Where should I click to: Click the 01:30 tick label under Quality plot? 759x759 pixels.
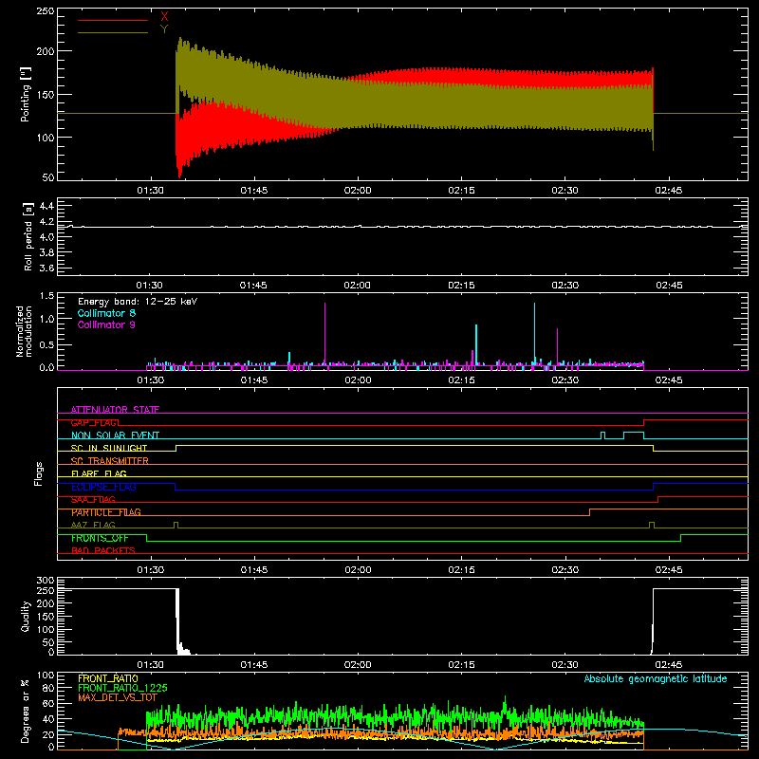[x=150, y=665]
